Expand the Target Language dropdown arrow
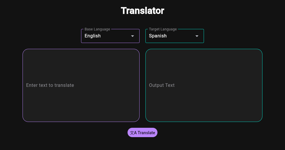Viewport: 285px width, 150px height. [197, 36]
